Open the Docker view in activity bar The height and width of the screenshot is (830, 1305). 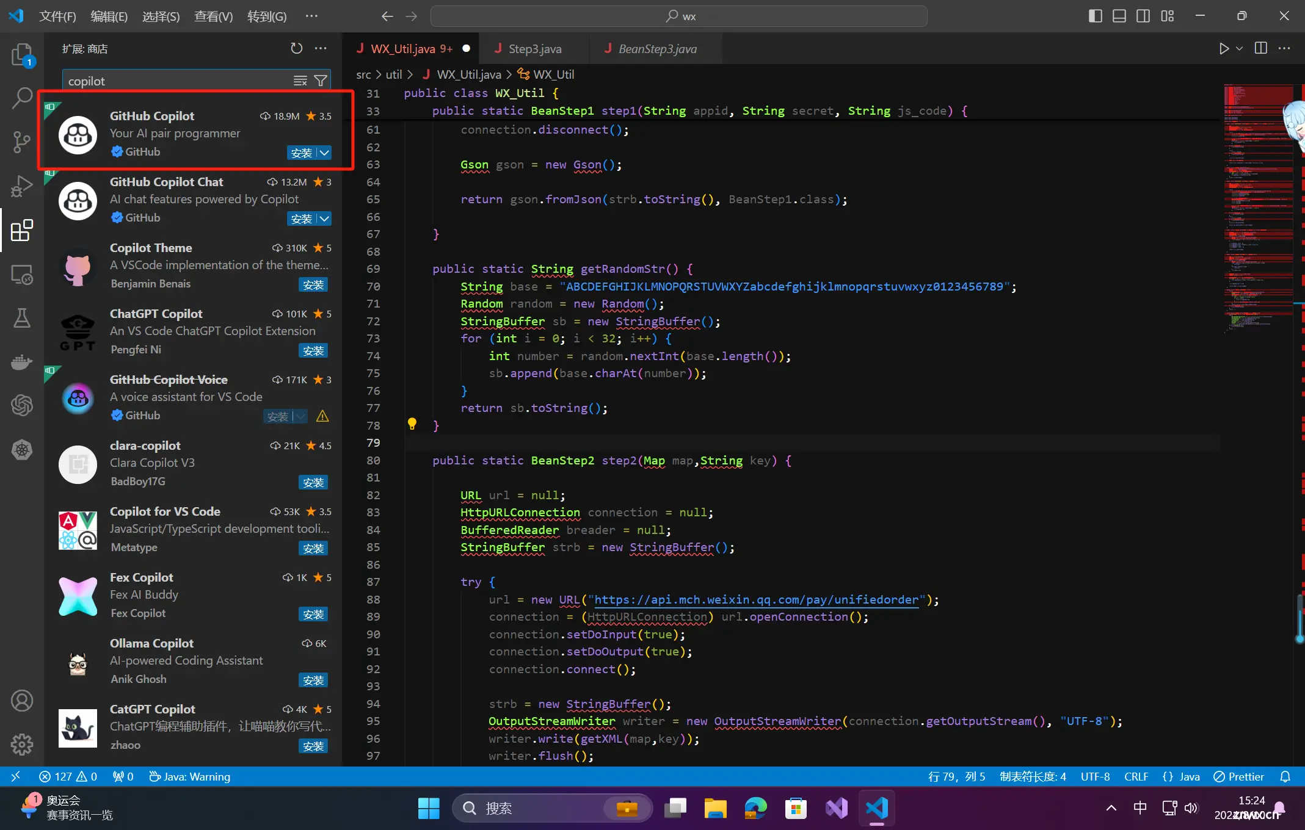22,362
